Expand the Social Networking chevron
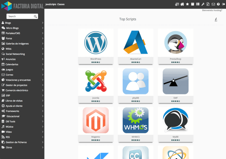226x159 pixels. point(42,54)
